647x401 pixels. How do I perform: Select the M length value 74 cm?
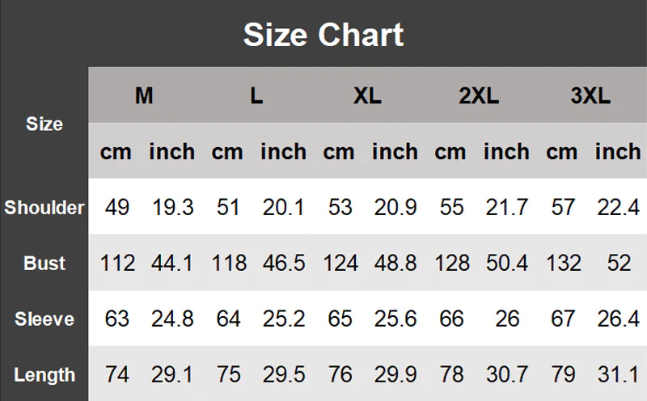[117, 375]
